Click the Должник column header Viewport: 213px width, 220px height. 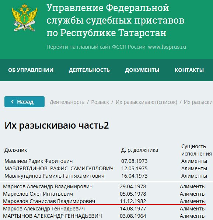click(x=15, y=150)
